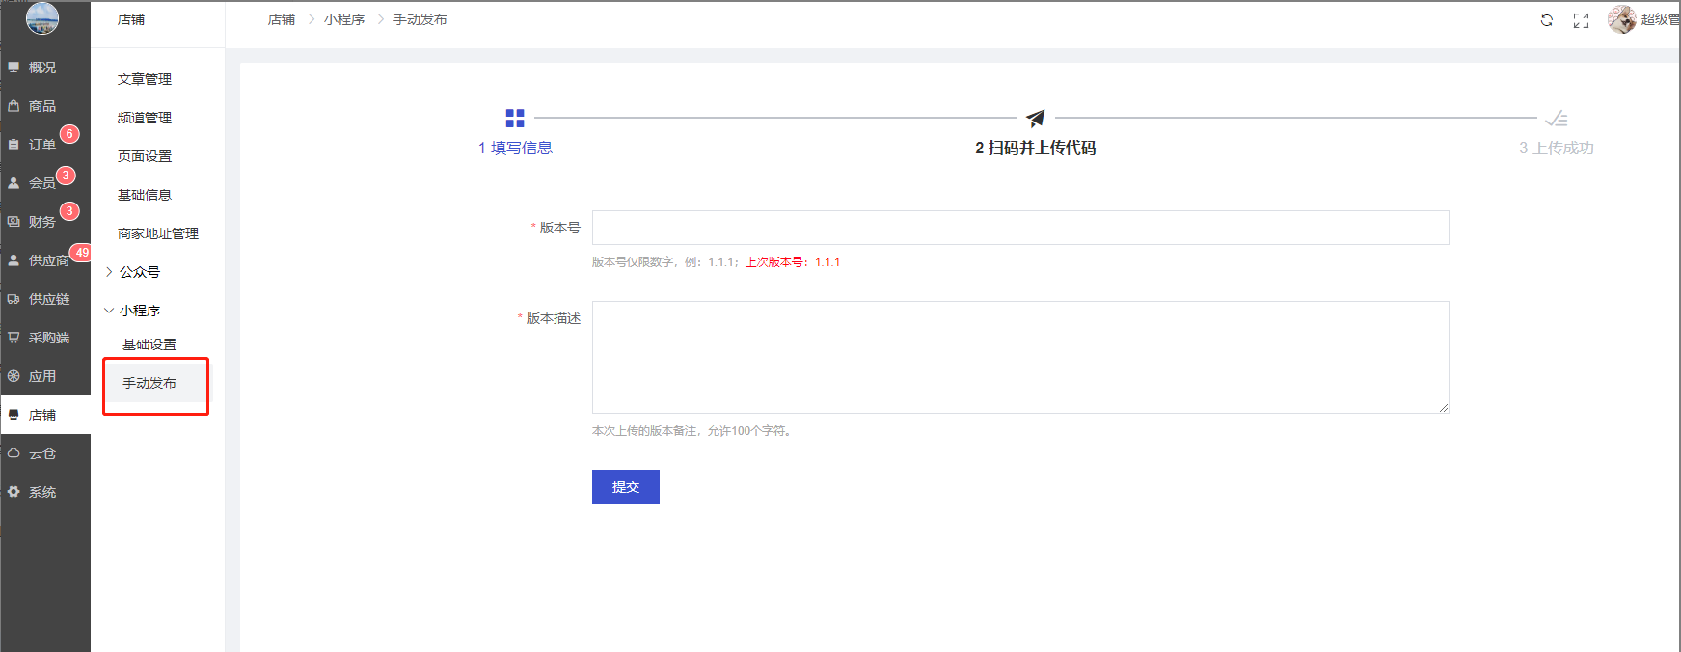
Task: Open 文章管理 menu item
Action: click(145, 79)
